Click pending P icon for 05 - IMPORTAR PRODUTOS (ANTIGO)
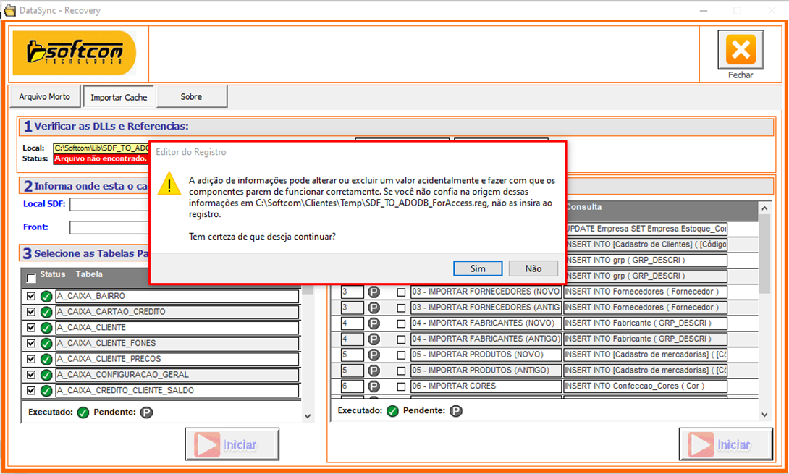Screen dimensions: 789x474 tap(374, 371)
